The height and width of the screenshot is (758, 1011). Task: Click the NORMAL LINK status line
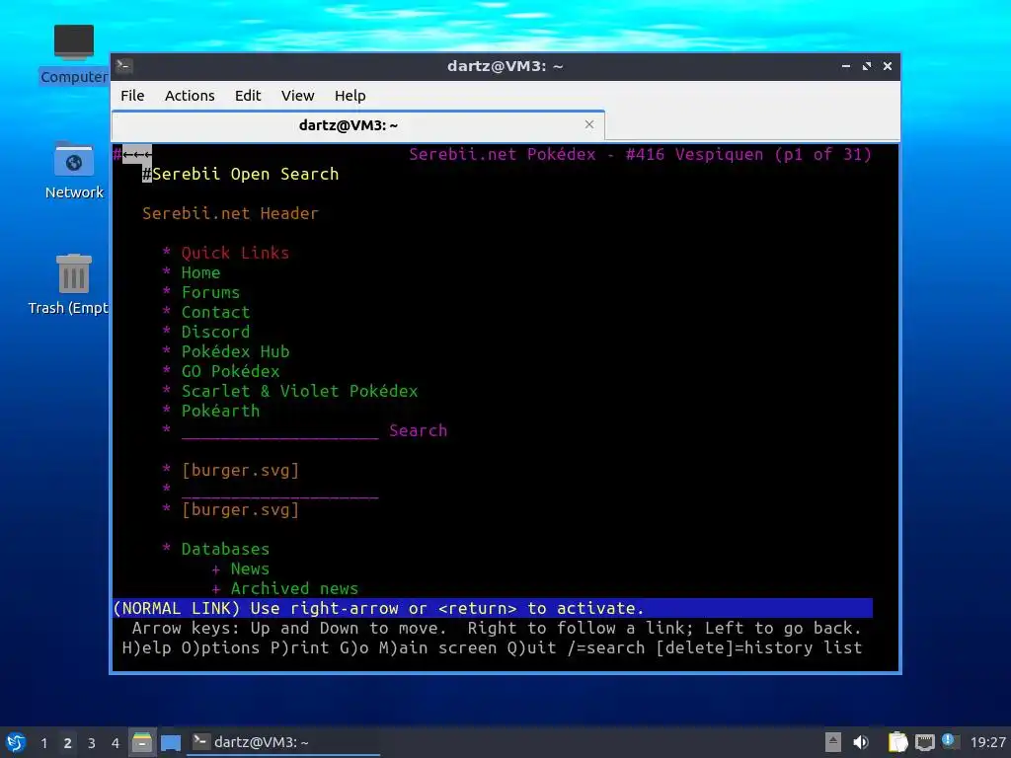[x=493, y=608]
